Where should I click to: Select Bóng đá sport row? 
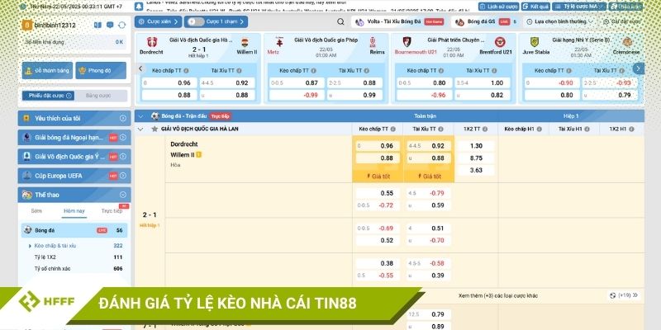(74, 230)
